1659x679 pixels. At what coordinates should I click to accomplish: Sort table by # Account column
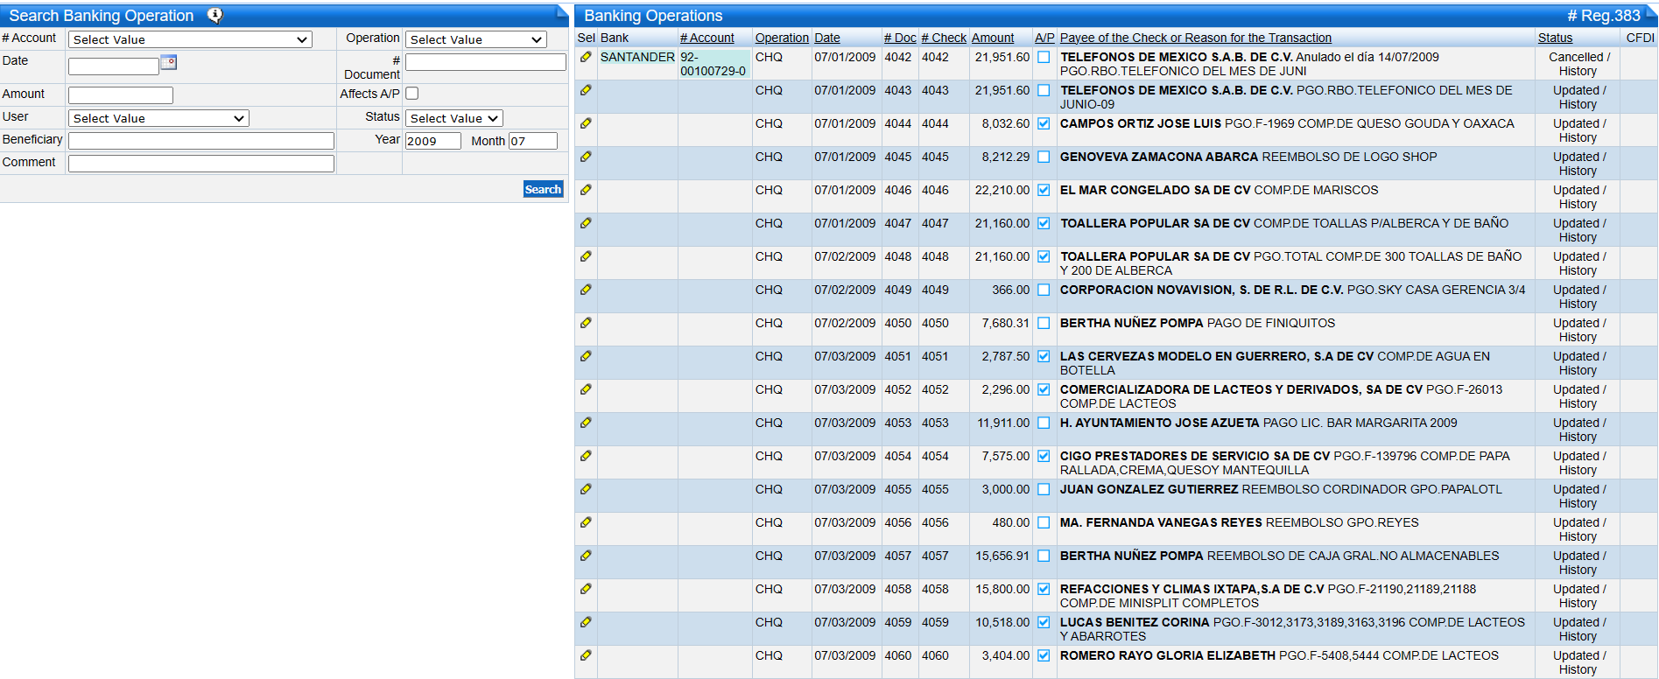point(707,38)
